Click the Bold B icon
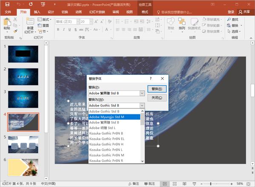255x187 pixels. coord(58,29)
